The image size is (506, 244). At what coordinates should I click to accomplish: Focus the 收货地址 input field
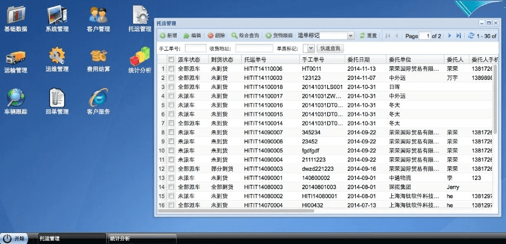(x=254, y=48)
